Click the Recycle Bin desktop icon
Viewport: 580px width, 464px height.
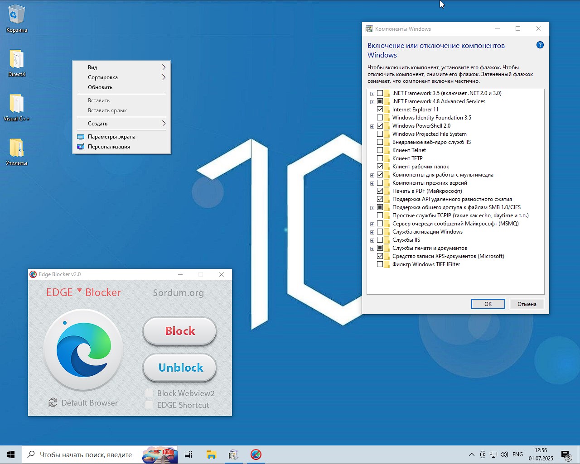click(16, 15)
